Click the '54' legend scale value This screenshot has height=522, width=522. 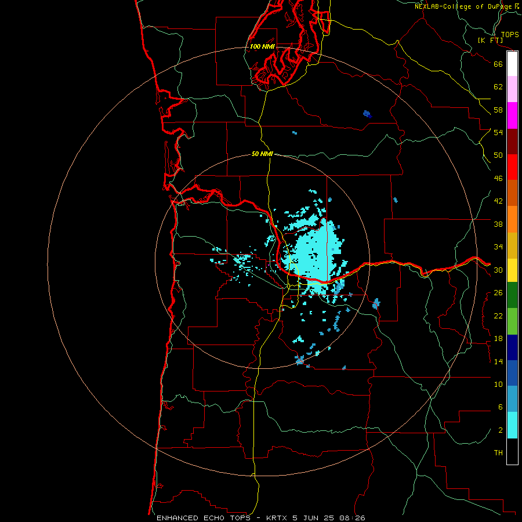tap(498, 132)
